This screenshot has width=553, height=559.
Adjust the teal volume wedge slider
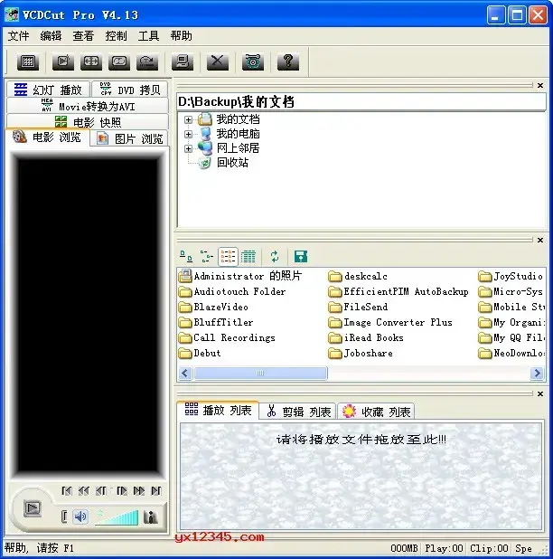click(117, 517)
